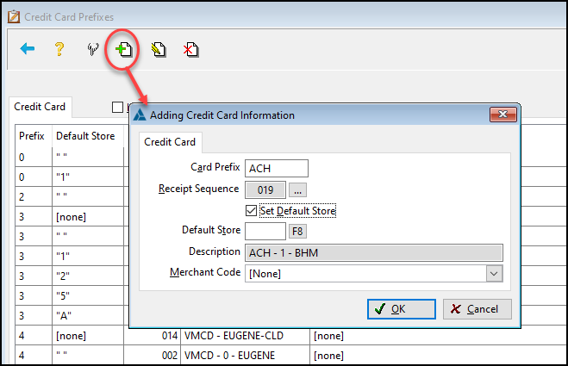Click the Prefix column header
Screen dimensions: 568x366
(x=34, y=136)
